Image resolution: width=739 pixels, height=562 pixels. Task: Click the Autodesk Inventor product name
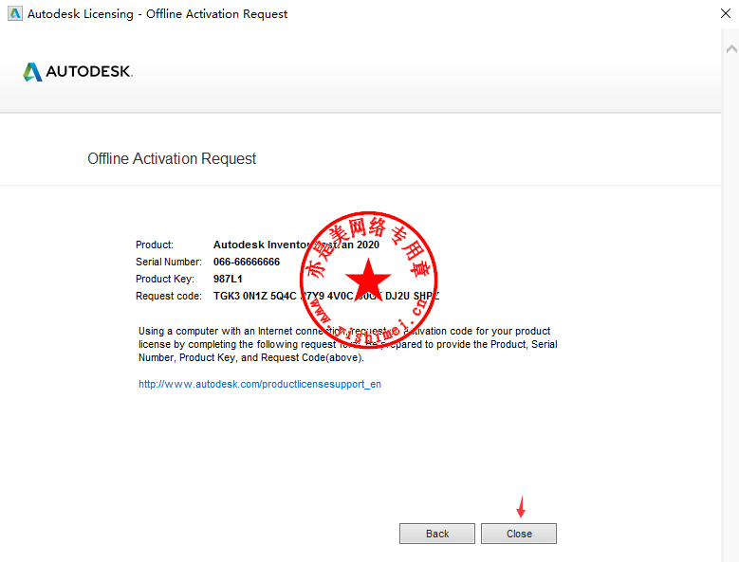click(296, 245)
